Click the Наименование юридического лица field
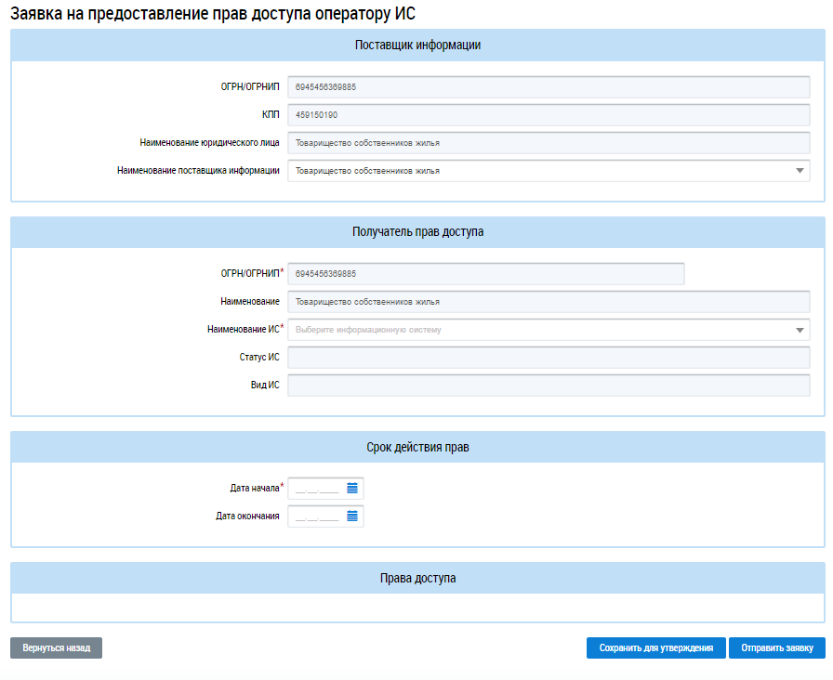Image resolution: width=833 pixels, height=680 pixels. [x=549, y=143]
